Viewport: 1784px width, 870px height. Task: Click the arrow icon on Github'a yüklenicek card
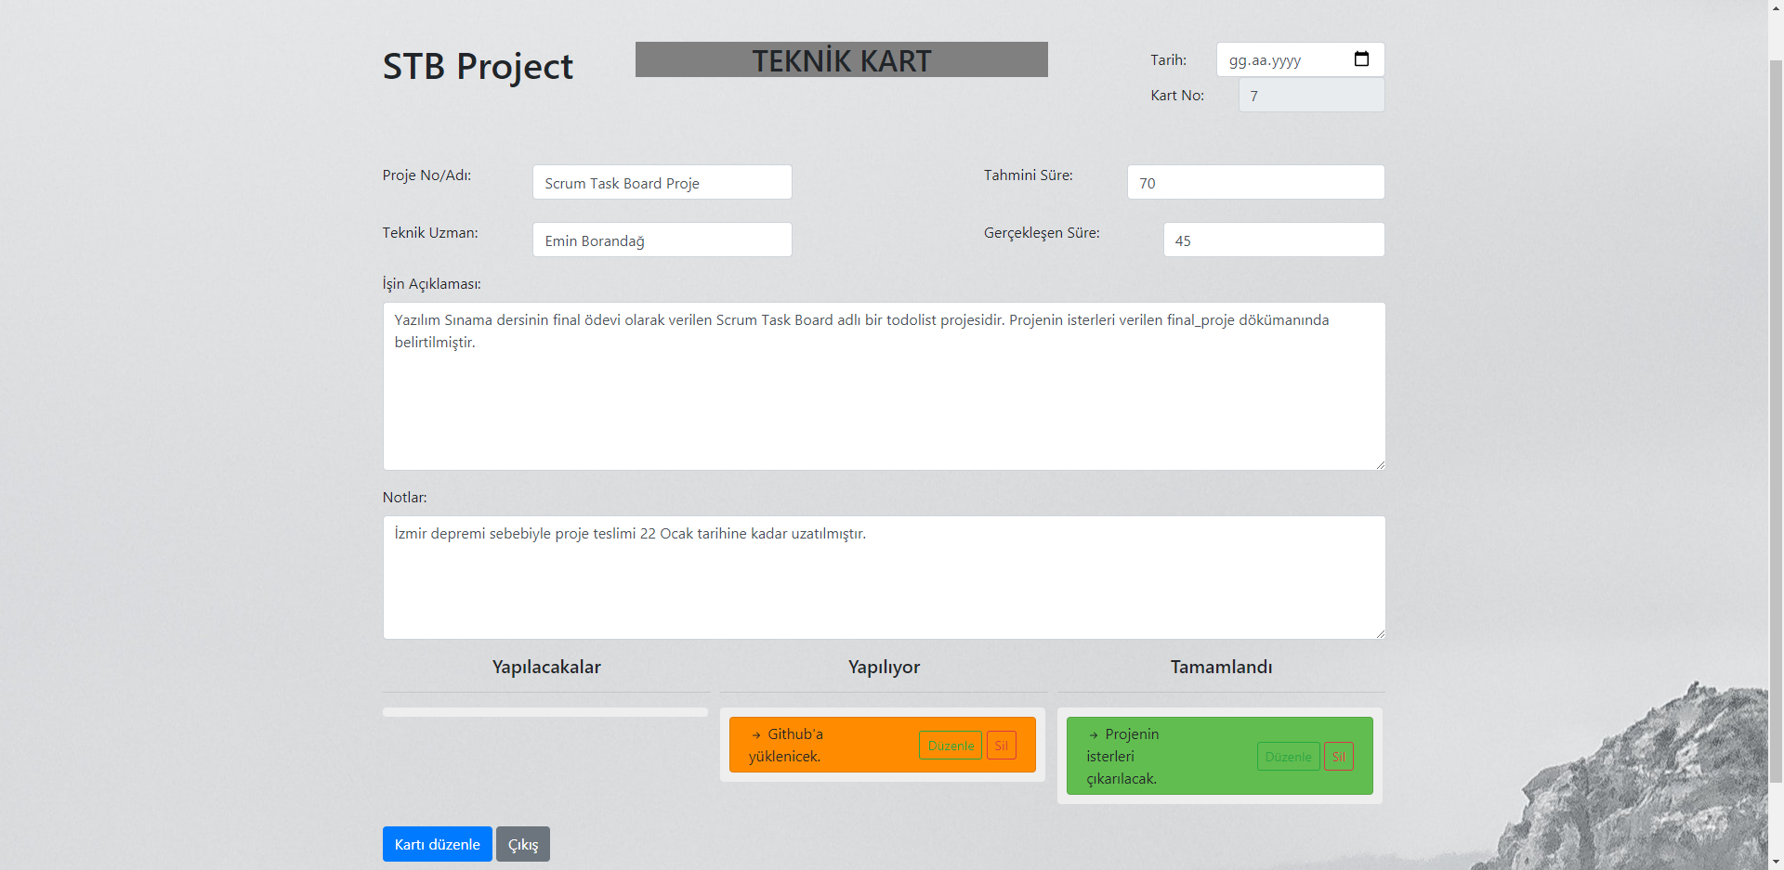757,734
